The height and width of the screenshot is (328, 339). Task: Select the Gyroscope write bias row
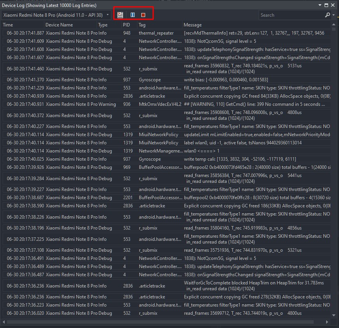point(167,80)
